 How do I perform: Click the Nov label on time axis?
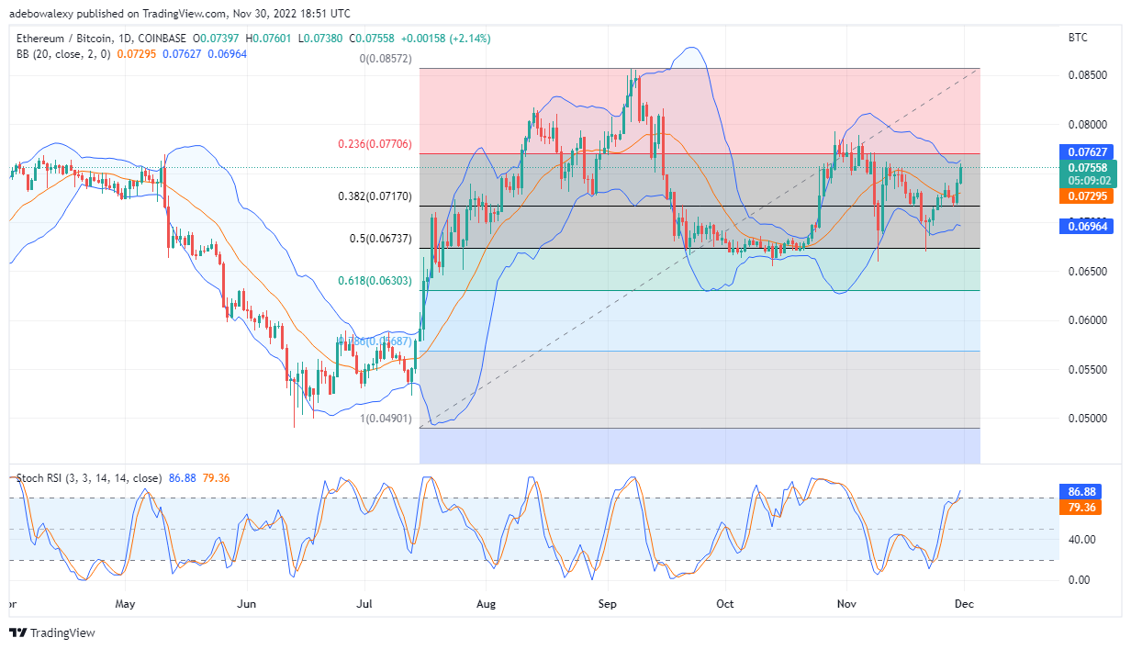pos(846,604)
